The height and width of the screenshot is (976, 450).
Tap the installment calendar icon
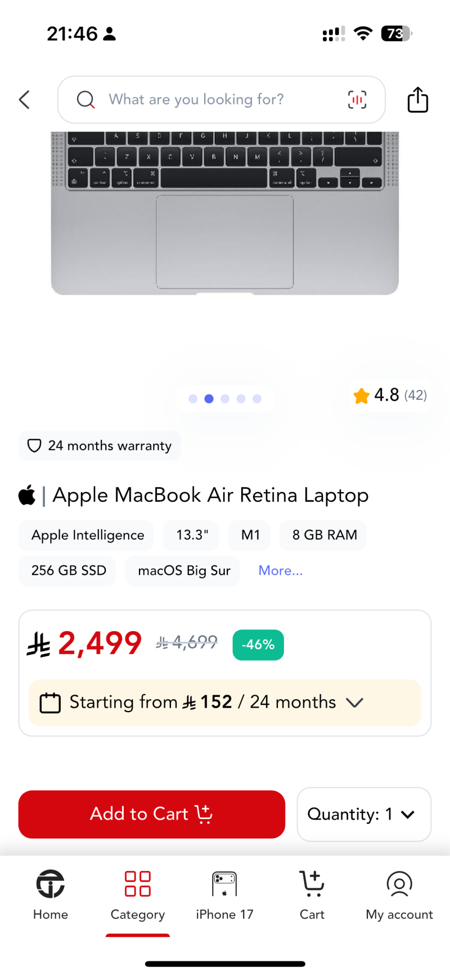[50, 703]
